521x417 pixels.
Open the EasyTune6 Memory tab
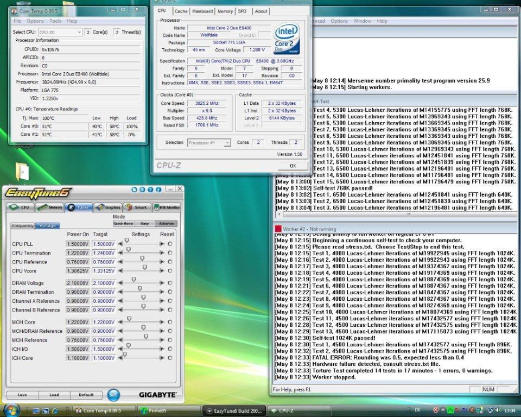click(49, 207)
